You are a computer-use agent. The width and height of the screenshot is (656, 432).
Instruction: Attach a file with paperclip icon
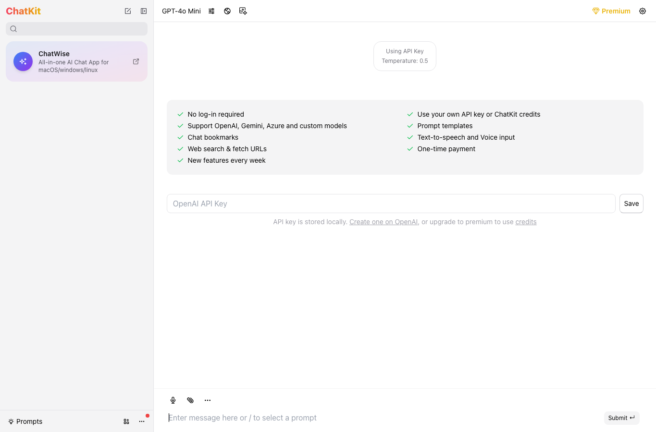(190, 400)
